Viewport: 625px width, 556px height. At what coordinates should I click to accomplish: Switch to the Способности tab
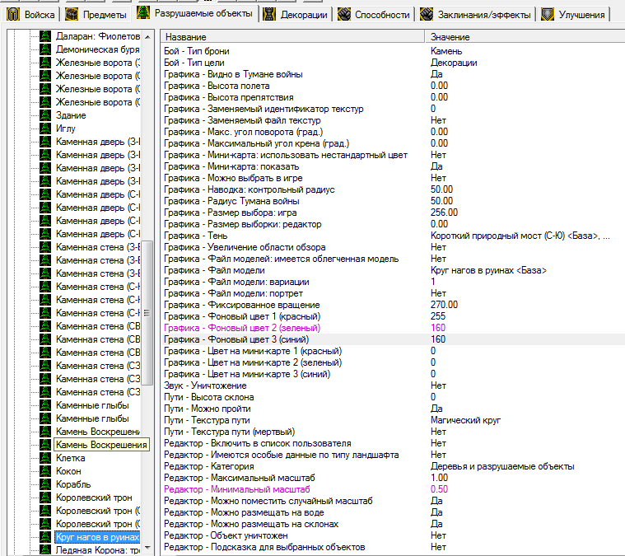(x=374, y=15)
